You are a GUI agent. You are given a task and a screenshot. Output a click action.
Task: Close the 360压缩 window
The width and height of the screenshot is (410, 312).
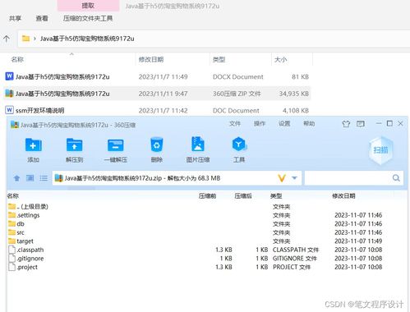[x=400, y=123]
